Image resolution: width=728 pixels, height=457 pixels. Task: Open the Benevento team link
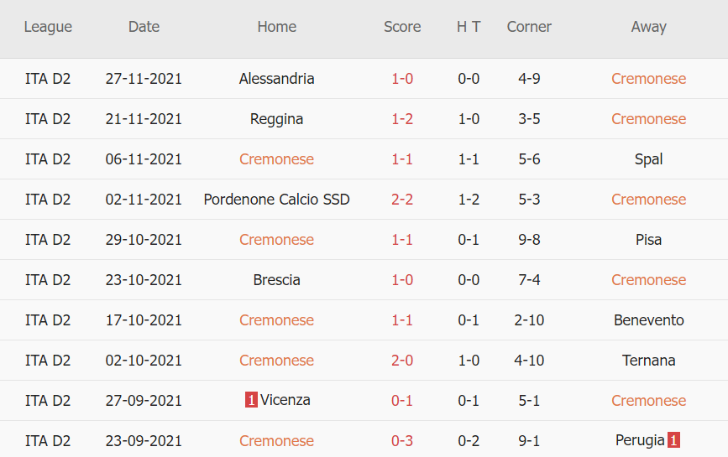tap(648, 320)
